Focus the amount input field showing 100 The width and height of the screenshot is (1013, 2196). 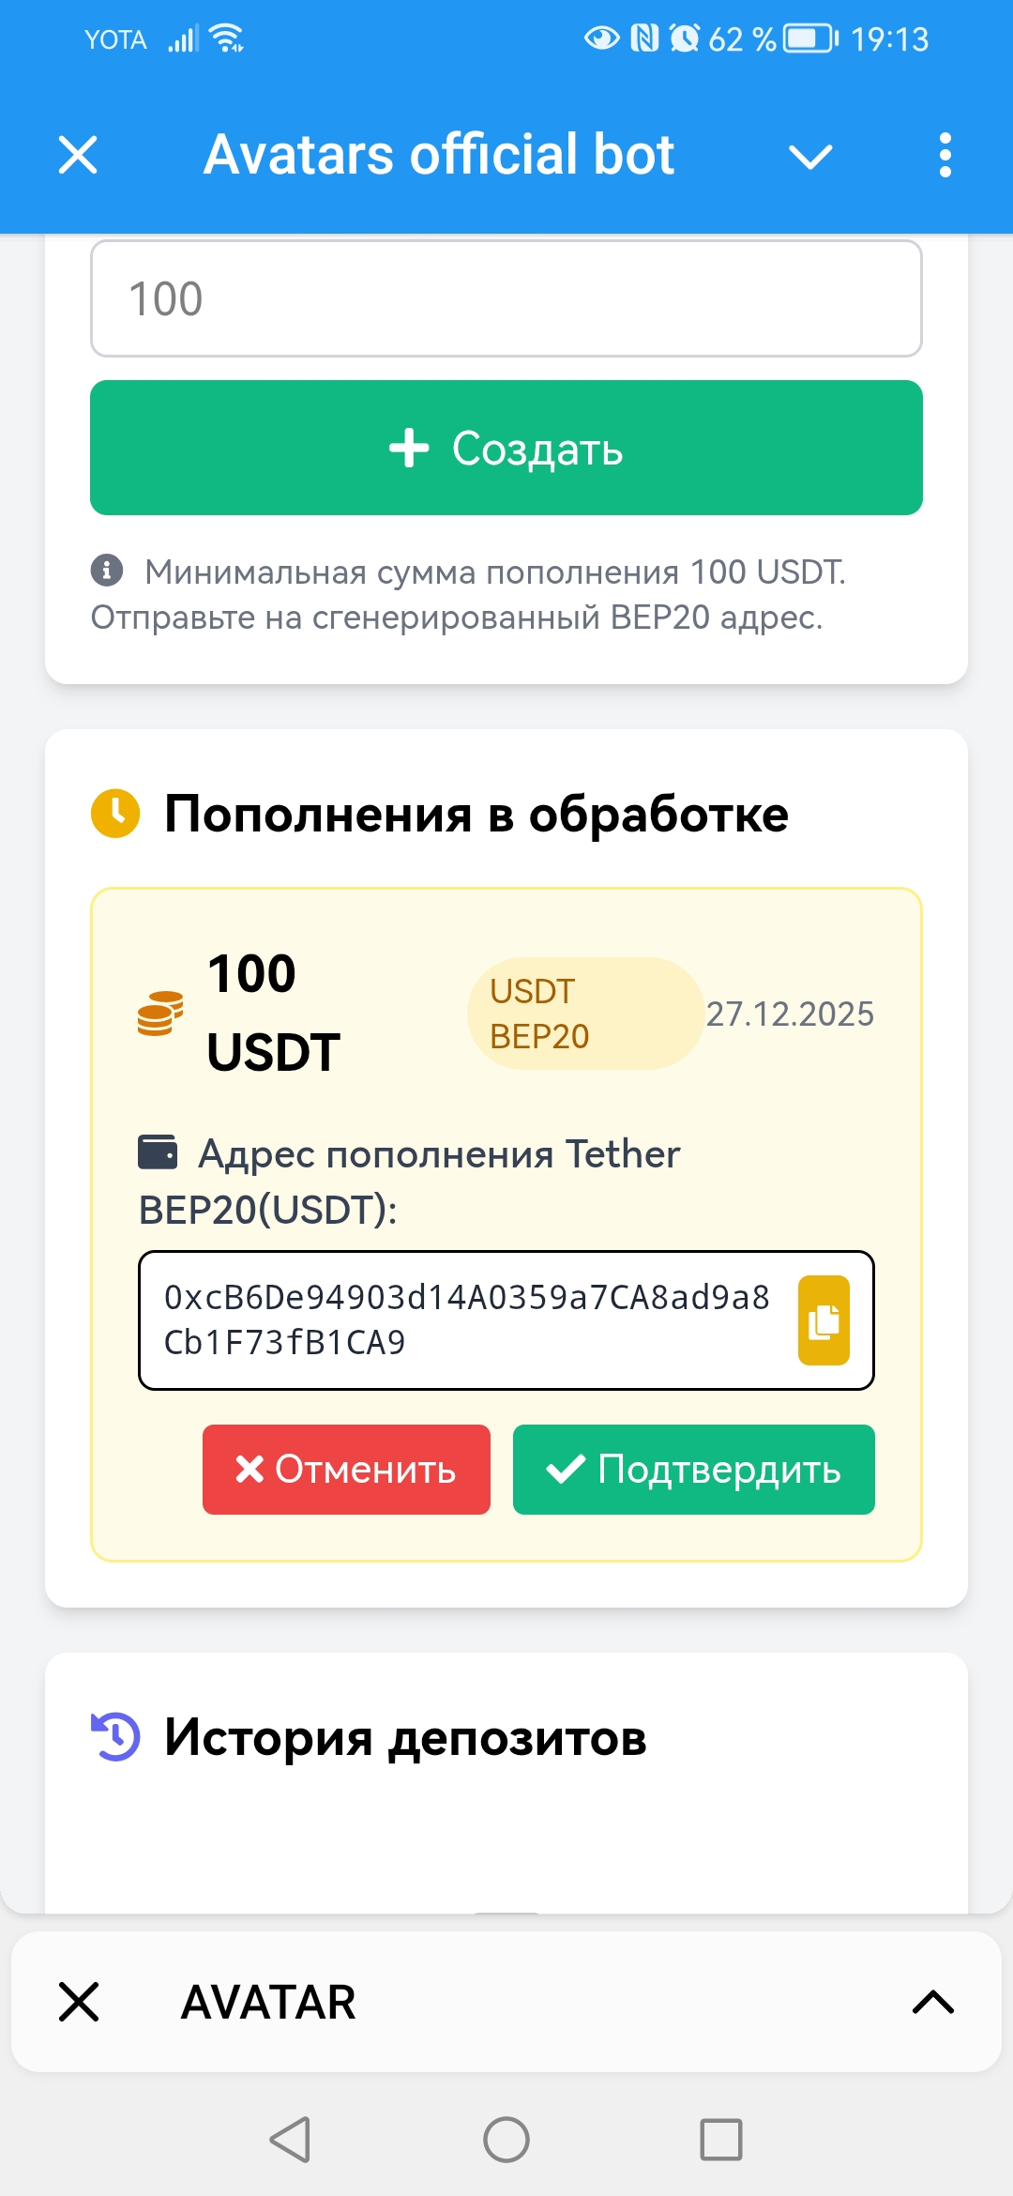click(x=506, y=299)
